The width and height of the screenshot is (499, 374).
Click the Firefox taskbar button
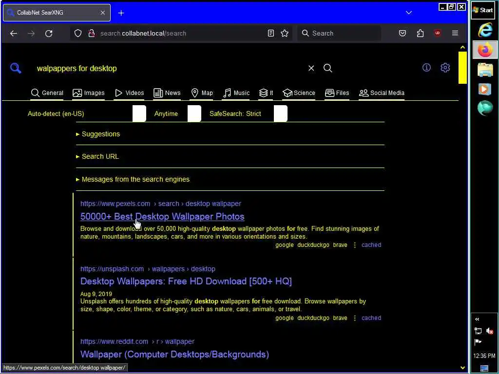[485, 50]
